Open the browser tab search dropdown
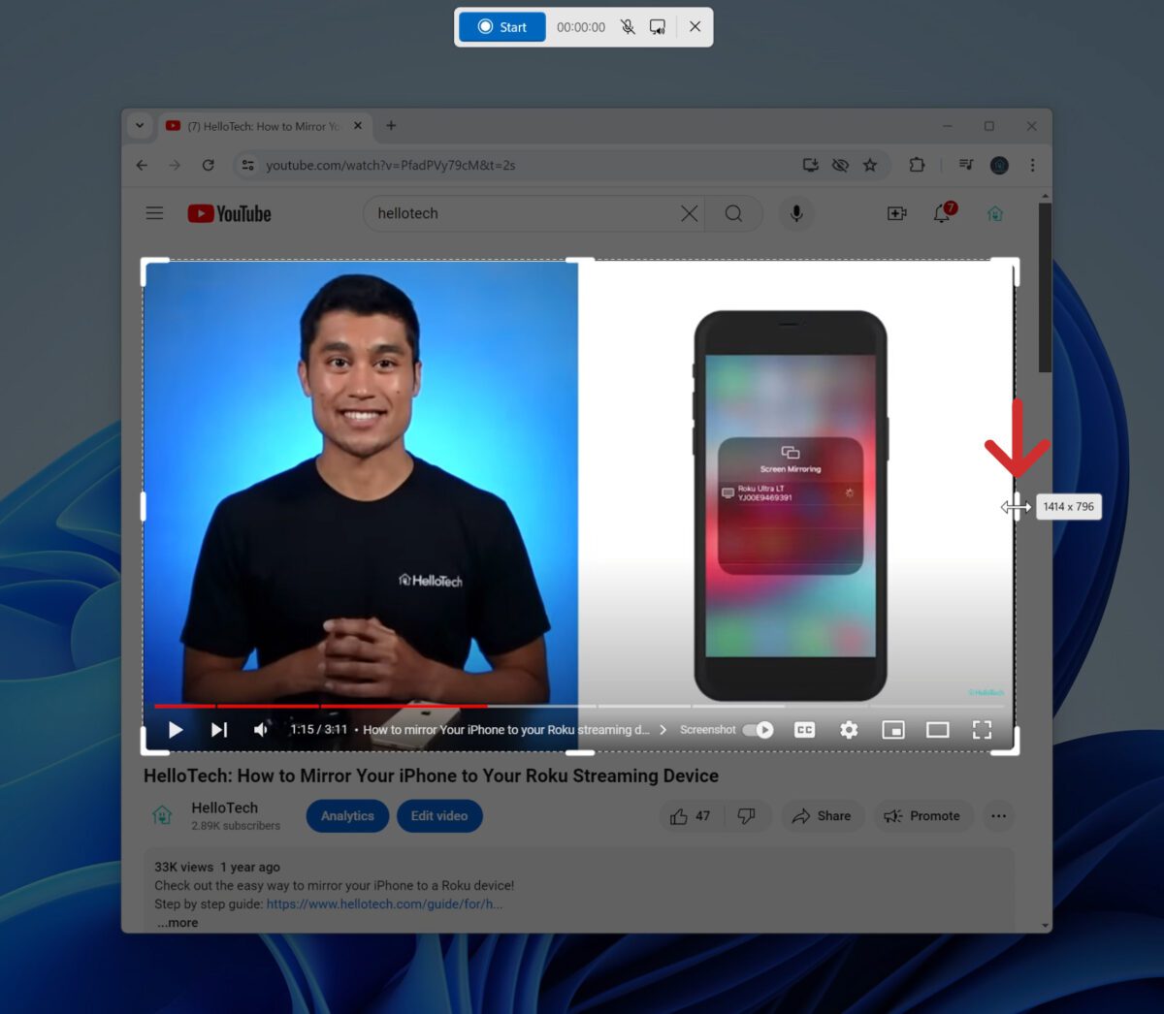Screen dimensions: 1164x1014 point(140,126)
